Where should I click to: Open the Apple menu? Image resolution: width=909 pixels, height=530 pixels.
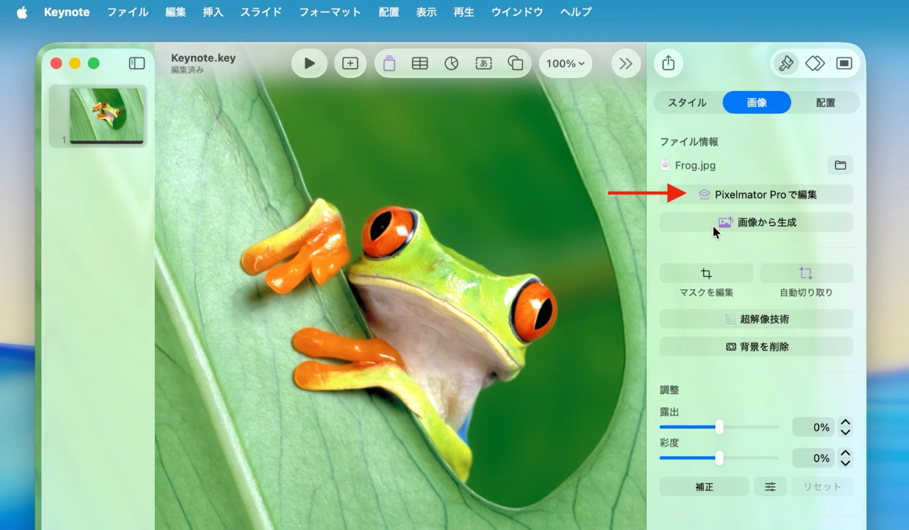22,12
